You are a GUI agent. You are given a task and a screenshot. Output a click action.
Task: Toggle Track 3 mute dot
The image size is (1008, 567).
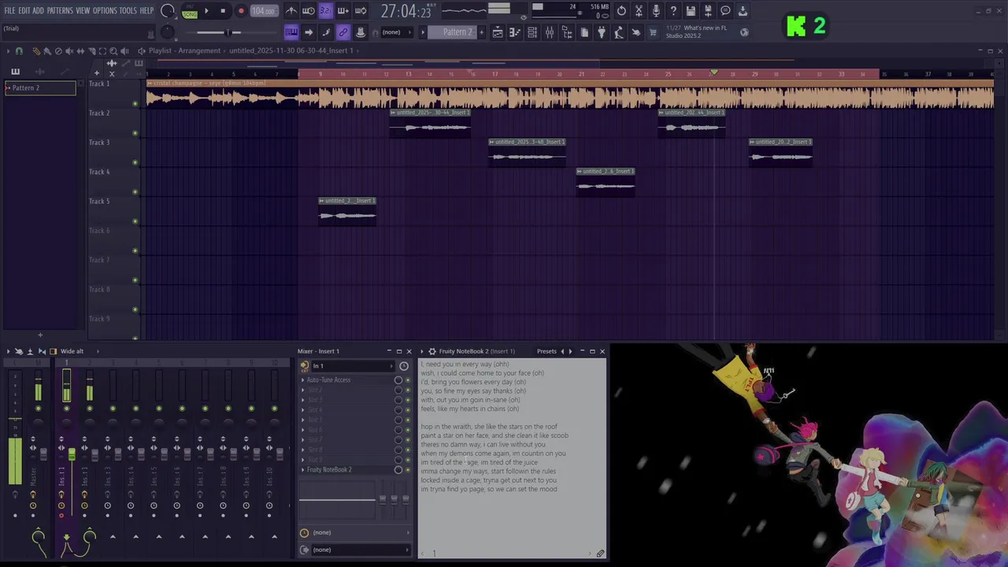point(135,162)
